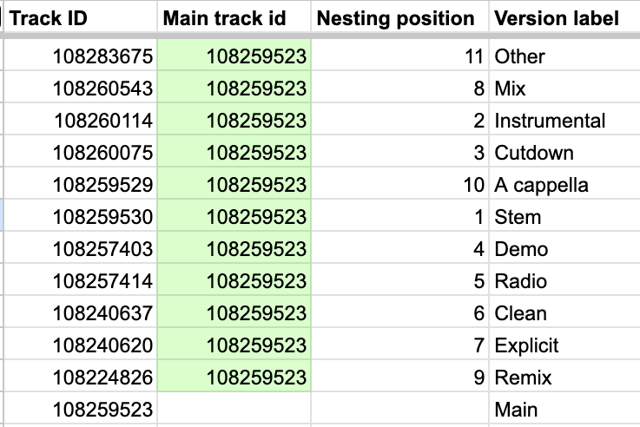Click the empty main track id cell in Main row
The width and height of the screenshot is (640, 427).
tap(234, 408)
